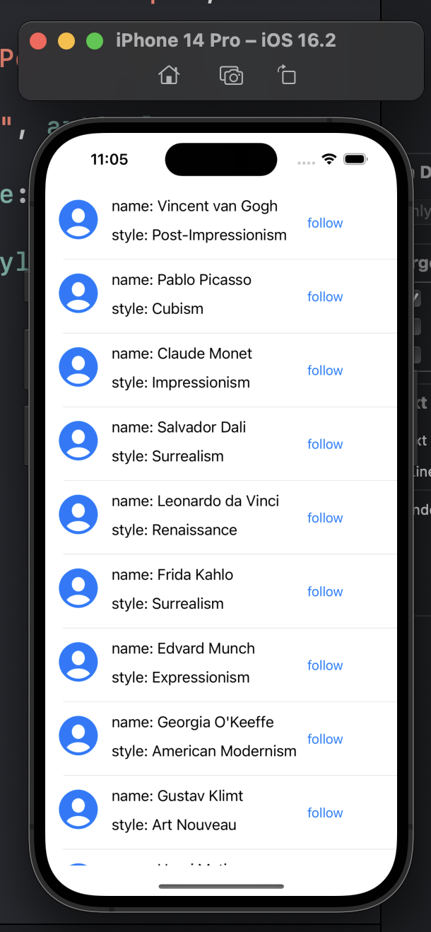Tap Leonardo da Vinci's profile avatar
The image size is (431, 932).
click(78, 514)
